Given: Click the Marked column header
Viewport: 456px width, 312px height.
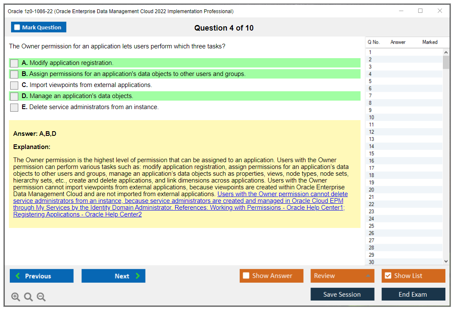Looking at the screenshot, I should pyautogui.click(x=430, y=42).
